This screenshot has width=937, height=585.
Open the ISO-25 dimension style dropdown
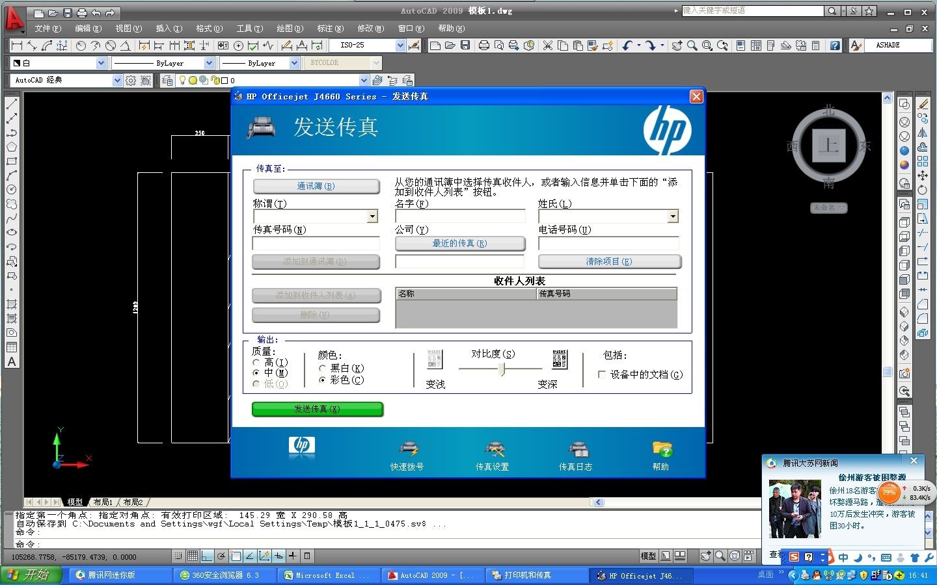click(400, 45)
